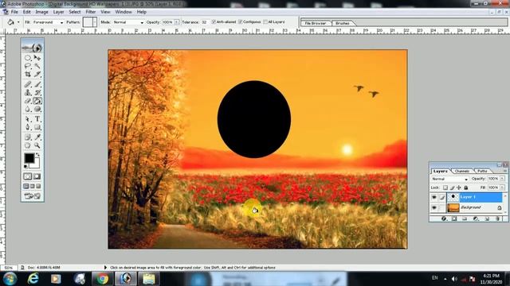Switch to the Channels tab
Screen dimensions: 510x286
462,171
